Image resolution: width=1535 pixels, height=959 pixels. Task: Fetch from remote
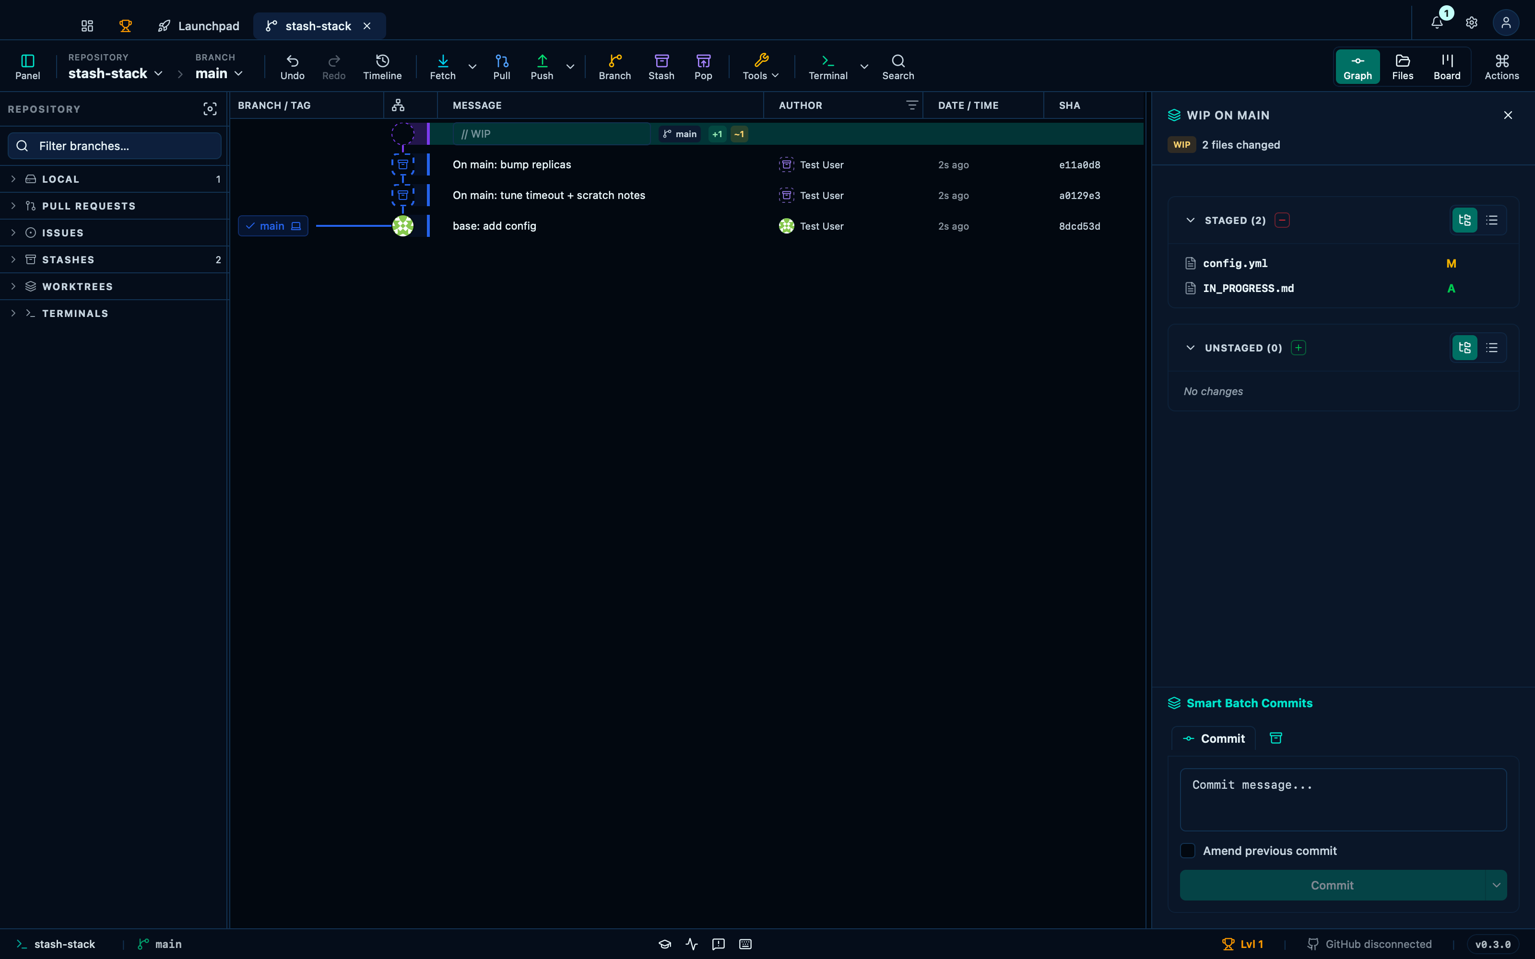443,67
